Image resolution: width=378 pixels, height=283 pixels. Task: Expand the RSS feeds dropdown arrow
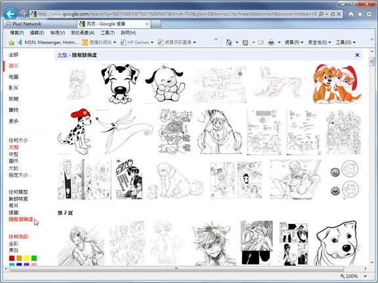tap(253, 43)
